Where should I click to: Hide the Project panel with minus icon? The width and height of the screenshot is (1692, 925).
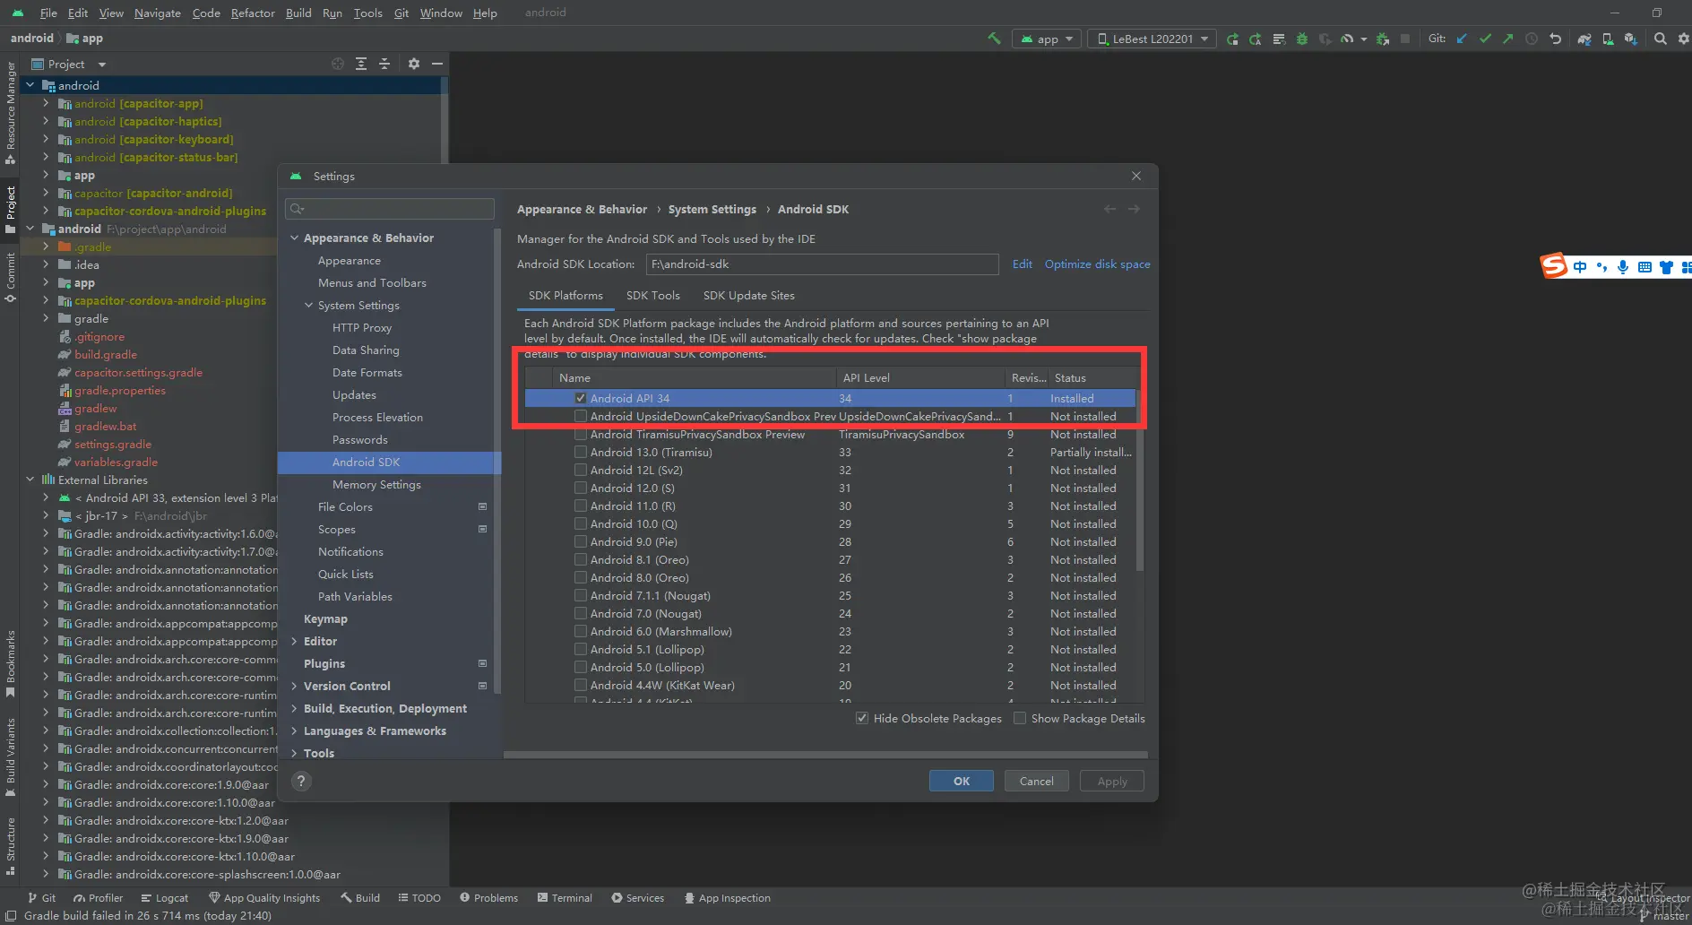coord(437,64)
